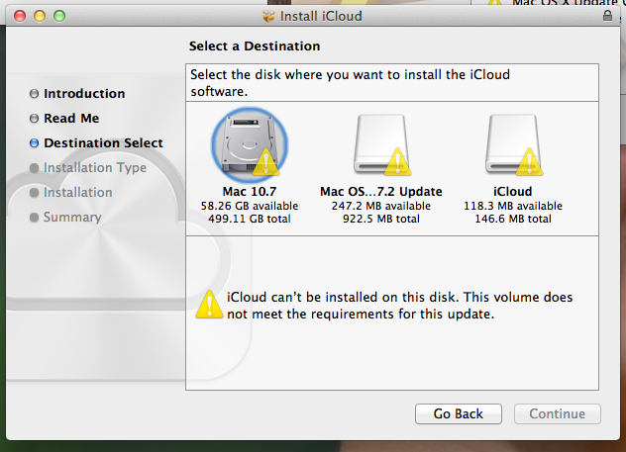This screenshot has width=626, height=452.
Task: Close the Install iCloud window
Action: click(x=20, y=16)
